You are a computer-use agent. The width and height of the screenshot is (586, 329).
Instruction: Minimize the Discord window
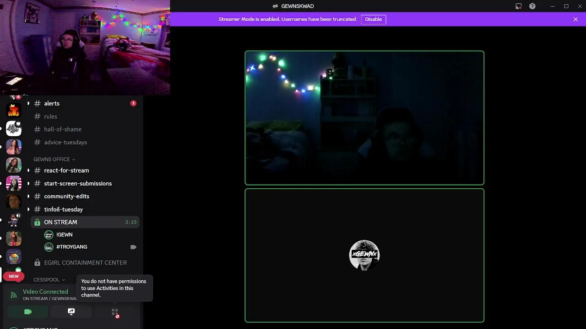pos(553,6)
